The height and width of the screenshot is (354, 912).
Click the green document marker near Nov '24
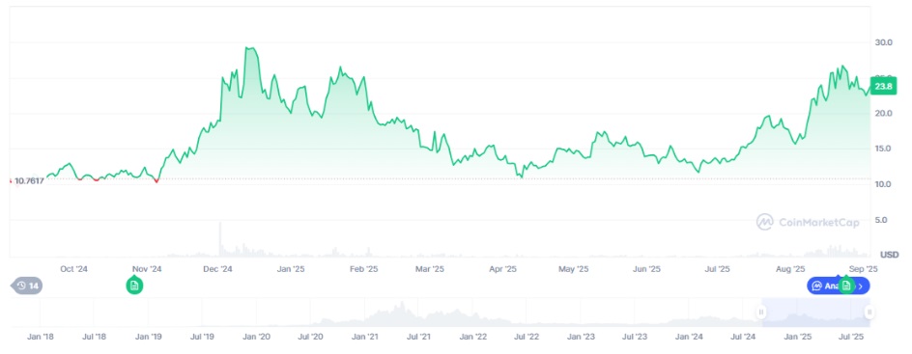tap(134, 286)
